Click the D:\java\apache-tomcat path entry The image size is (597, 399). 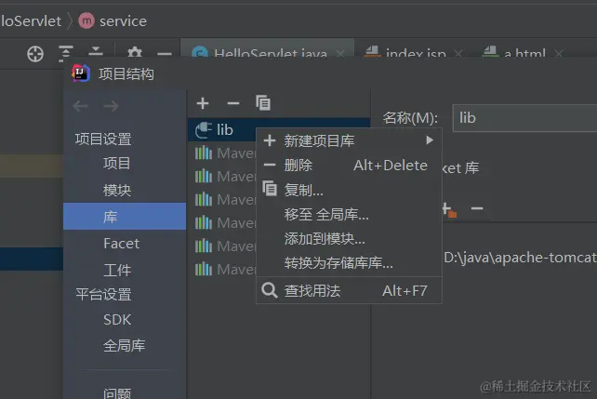coord(520,258)
